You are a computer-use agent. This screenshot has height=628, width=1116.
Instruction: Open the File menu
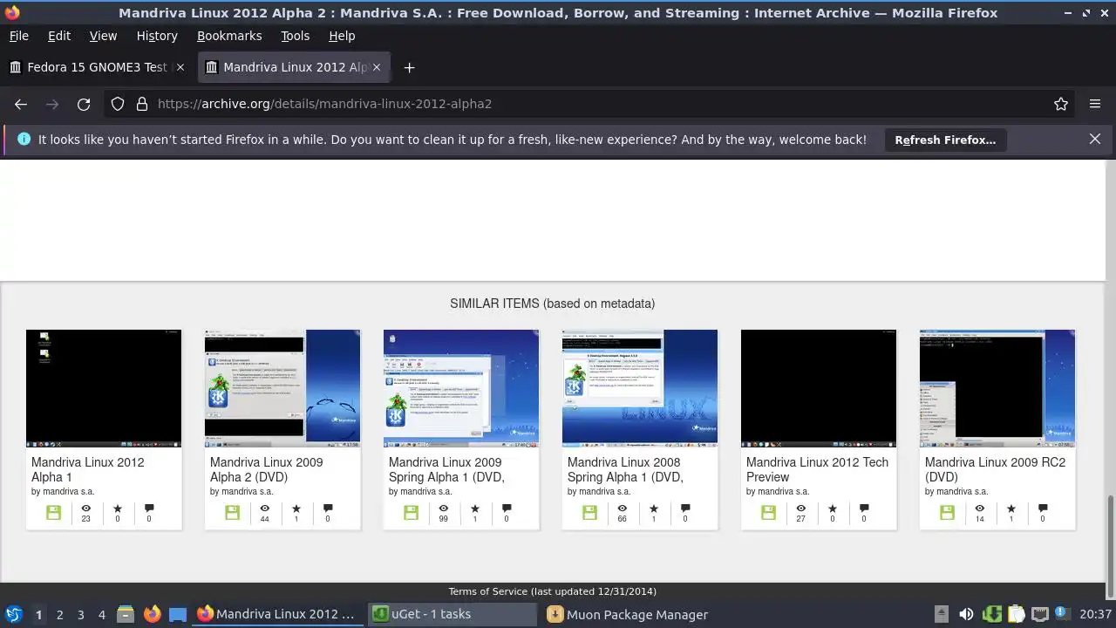19,36
